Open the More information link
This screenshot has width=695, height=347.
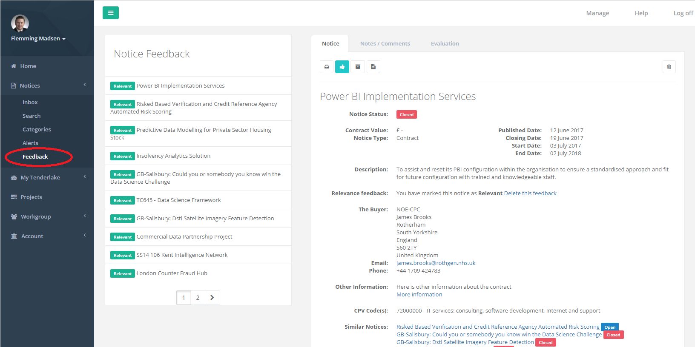pyautogui.click(x=419, y=294)
